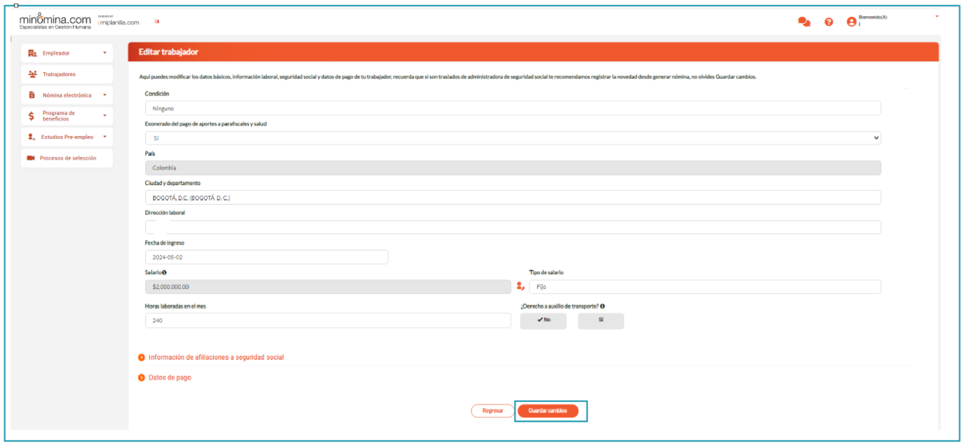The height and width of the screenshot is (446, 965).
Task: Select Sí for transport allowance
Action: pos(600,320)
